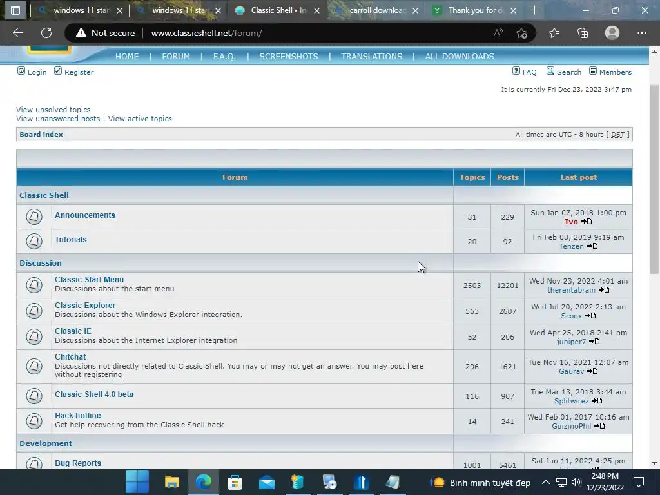The height and width of the screenshot is (495, 660).
Task: Open the Chitchat forum
Action: (70, 356)
